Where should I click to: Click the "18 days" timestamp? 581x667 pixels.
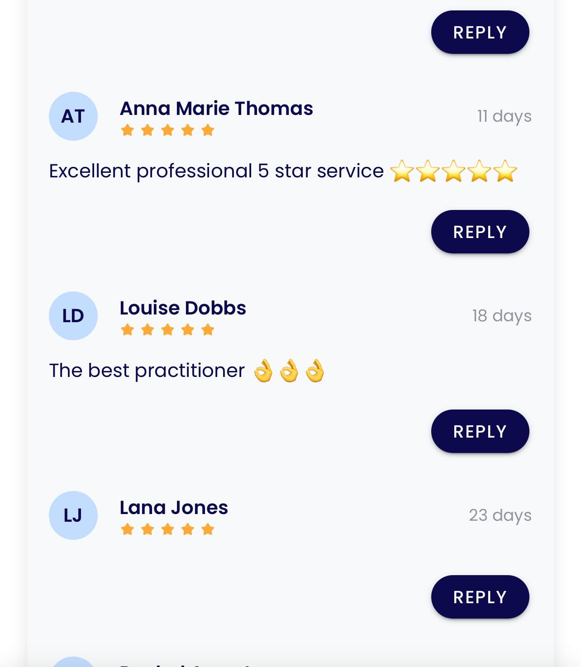(x=501, y=316)
